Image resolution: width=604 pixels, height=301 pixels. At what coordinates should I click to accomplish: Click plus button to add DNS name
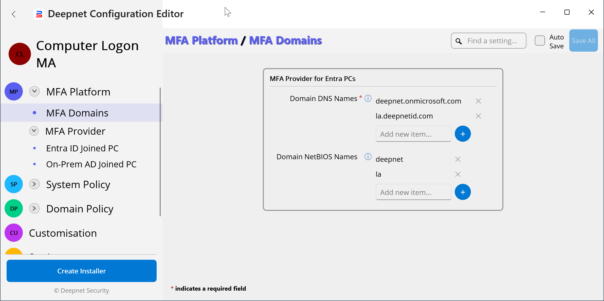tap(463, 134)
